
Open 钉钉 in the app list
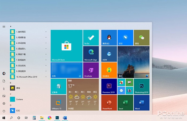[x=28, y=111]
